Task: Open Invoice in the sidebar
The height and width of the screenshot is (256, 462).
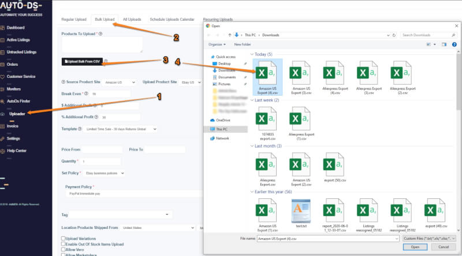Action: [13, 126]
